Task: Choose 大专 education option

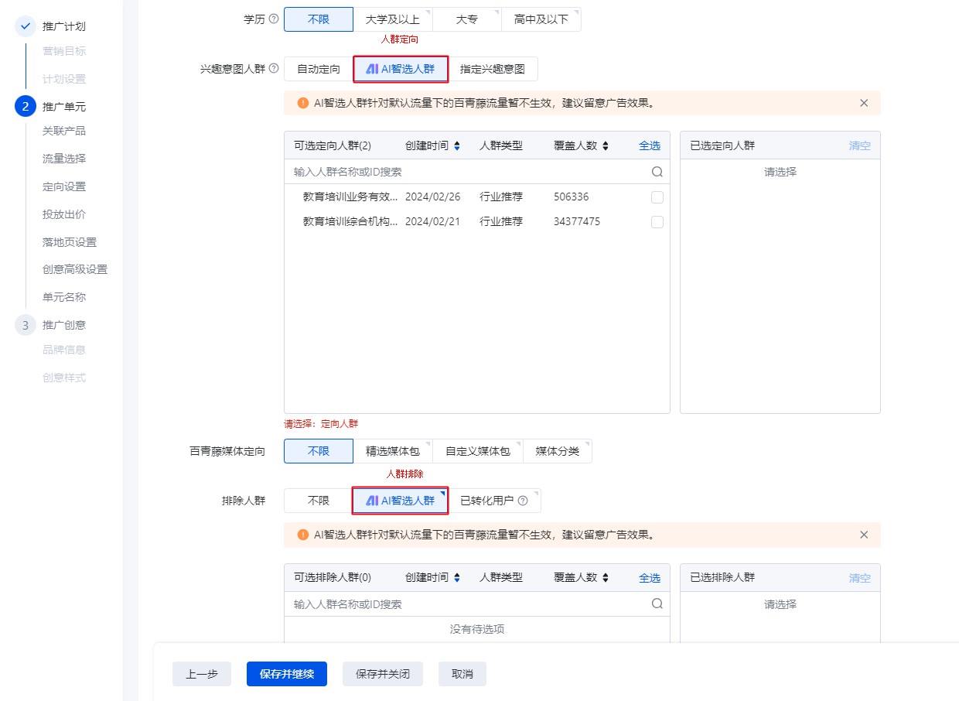Action: pos(467,19)
